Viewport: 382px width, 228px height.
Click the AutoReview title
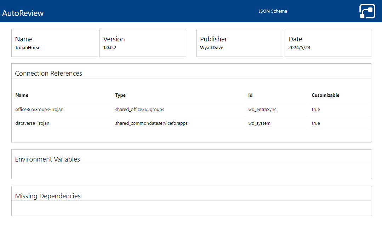pyautogui.click(x=23, y=13)
